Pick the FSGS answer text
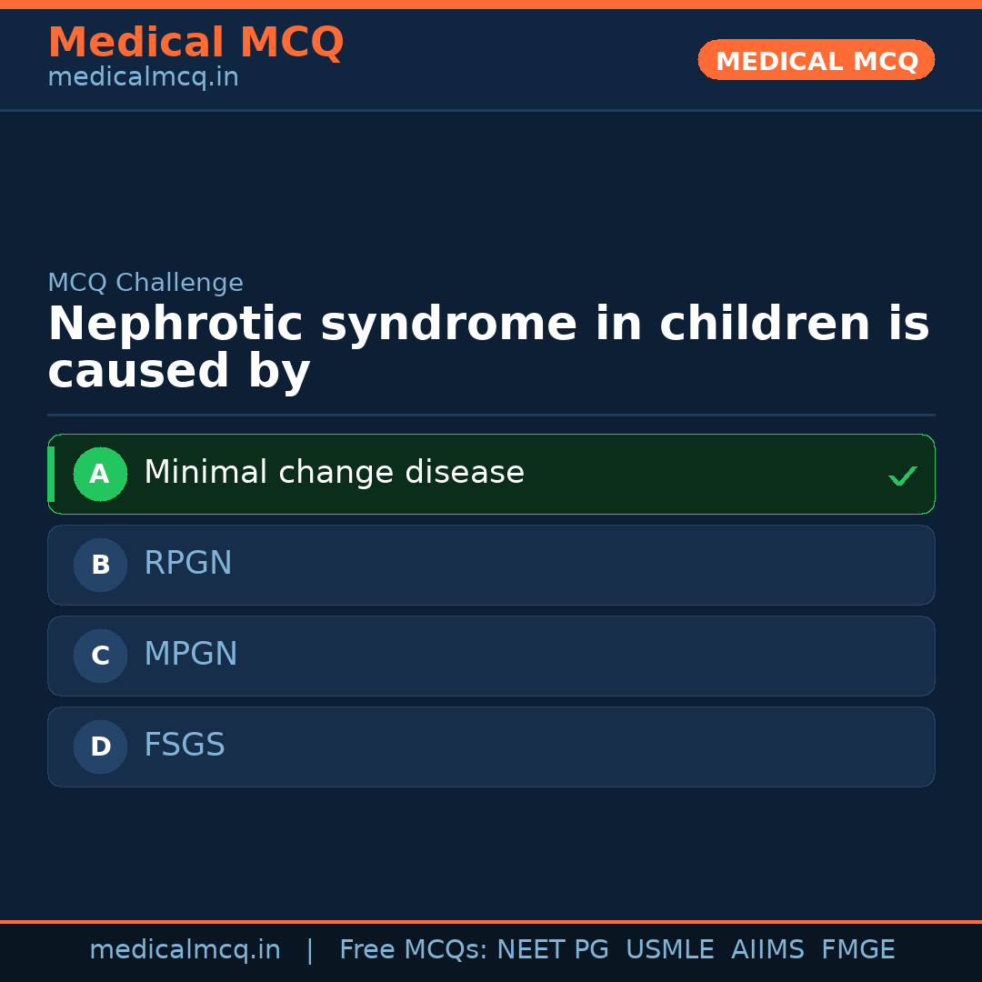This screenshot has height=982, width=982. 185,746
